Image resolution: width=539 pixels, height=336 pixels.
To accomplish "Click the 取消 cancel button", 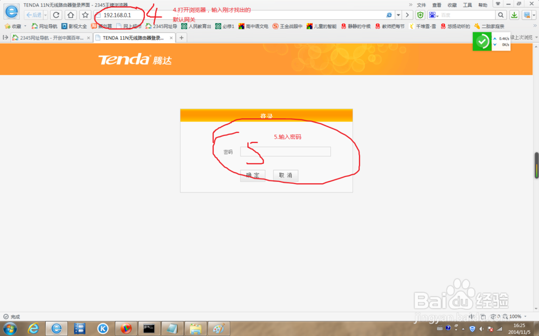I will click(x=285, y=175).
